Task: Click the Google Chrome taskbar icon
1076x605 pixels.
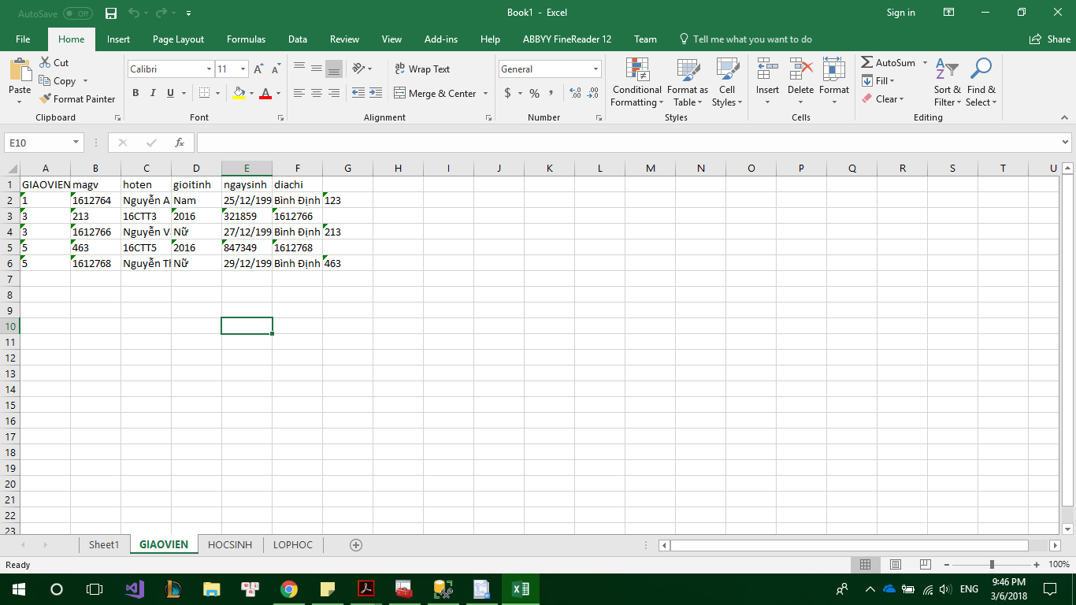Action: click(289, 589)
